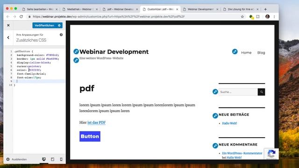Open publish settings gear next to Veröffentlichen
This screenshot has height=168, width=299.
coord(59,25)
